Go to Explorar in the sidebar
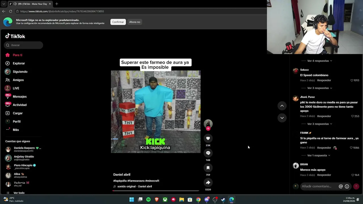The height and width of the screenshot is (204, 363). click(x=15, y=63)
